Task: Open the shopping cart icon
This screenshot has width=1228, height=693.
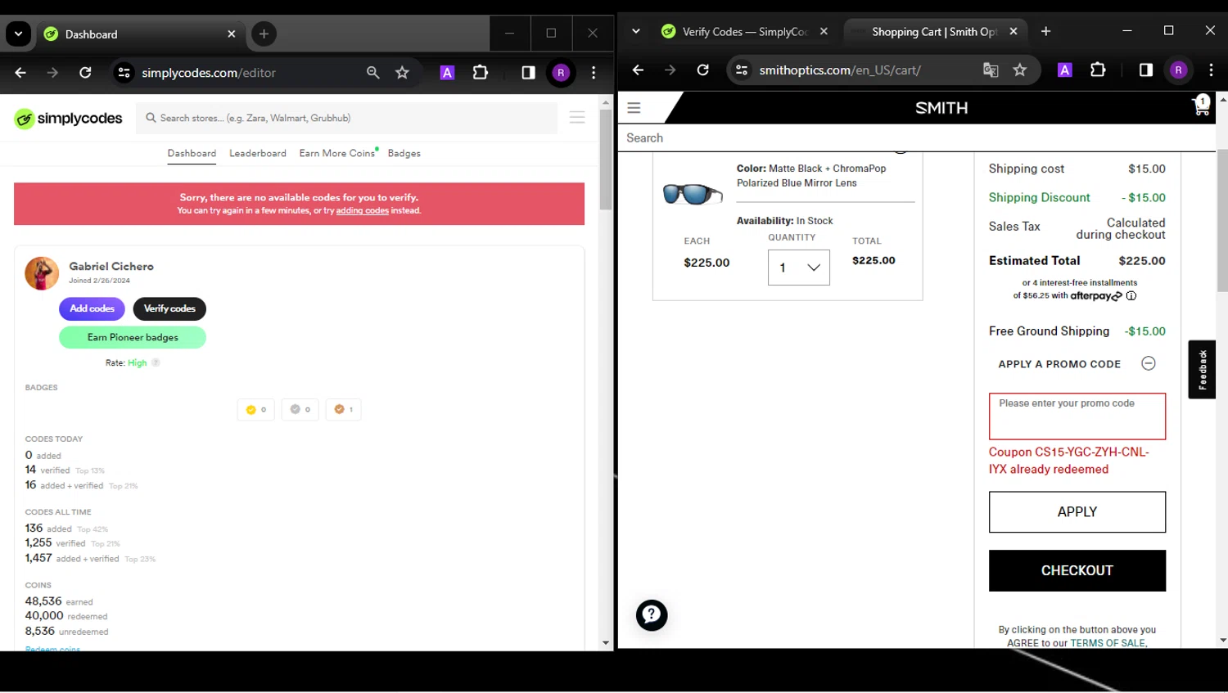Action: (1201, 106)
